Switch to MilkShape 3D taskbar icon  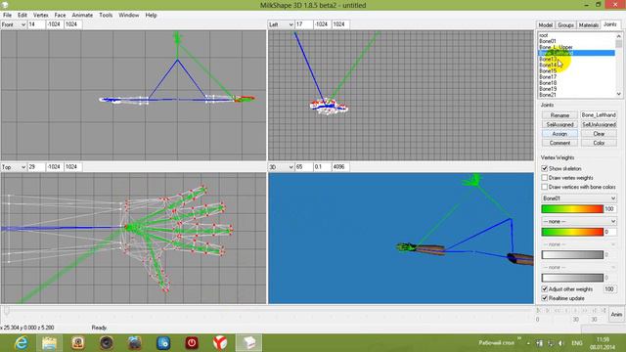[248, 343]
